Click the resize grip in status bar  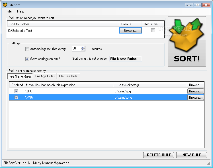(208, 164)
